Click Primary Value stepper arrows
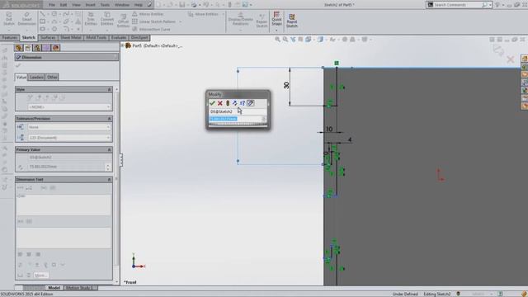Viewport: 528px width, 297px height. tap(108, 167)
